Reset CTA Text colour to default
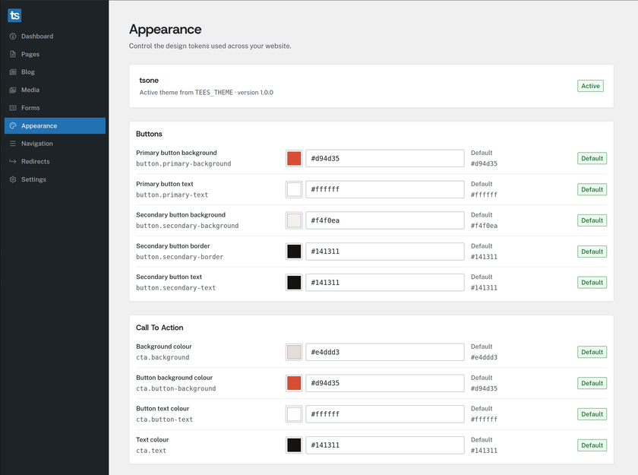 (592, 445)
